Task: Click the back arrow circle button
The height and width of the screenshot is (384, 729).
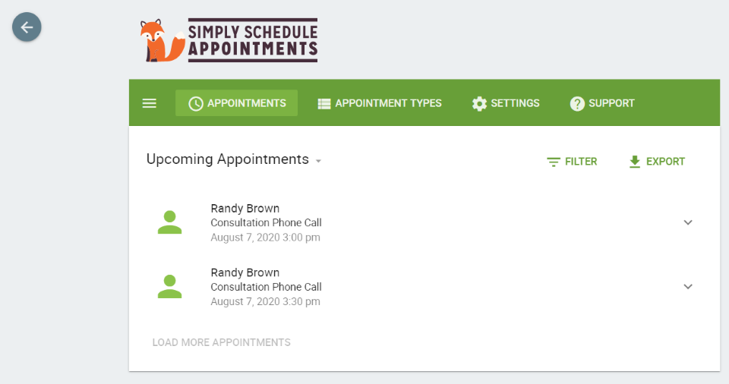Action: [x=27, y=27]
